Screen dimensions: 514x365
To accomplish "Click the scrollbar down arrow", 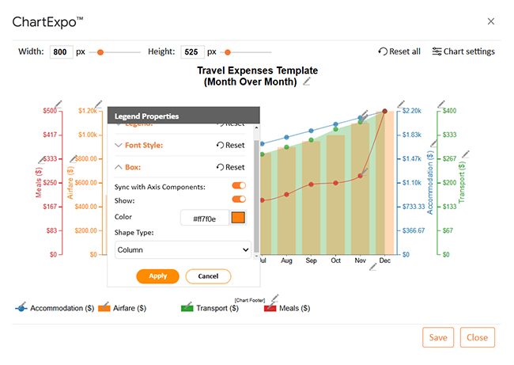I will coord(256,256).
